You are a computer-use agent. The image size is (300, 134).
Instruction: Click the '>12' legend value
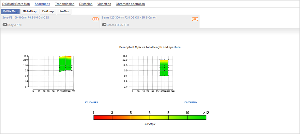pyautogui.click(x=206, y=113)
